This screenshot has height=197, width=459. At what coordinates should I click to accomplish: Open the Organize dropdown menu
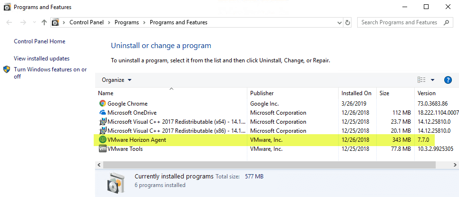tap(117, 80)
